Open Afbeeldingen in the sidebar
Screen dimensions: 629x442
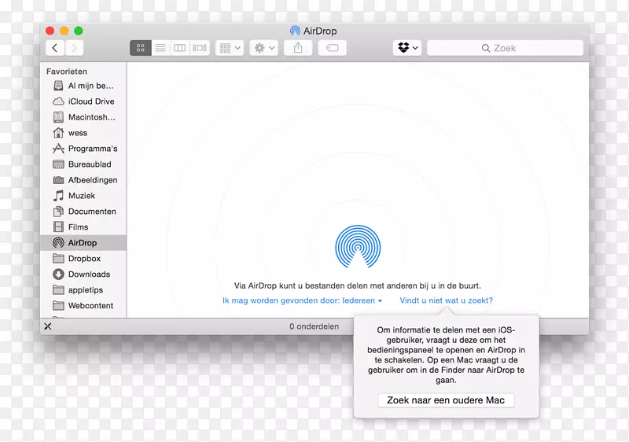(83, 180)
